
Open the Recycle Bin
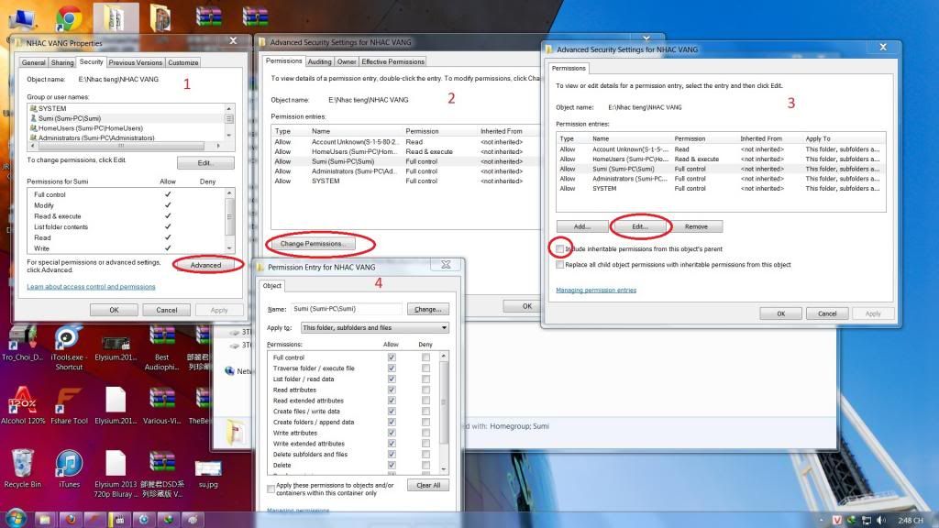[22, 468]
